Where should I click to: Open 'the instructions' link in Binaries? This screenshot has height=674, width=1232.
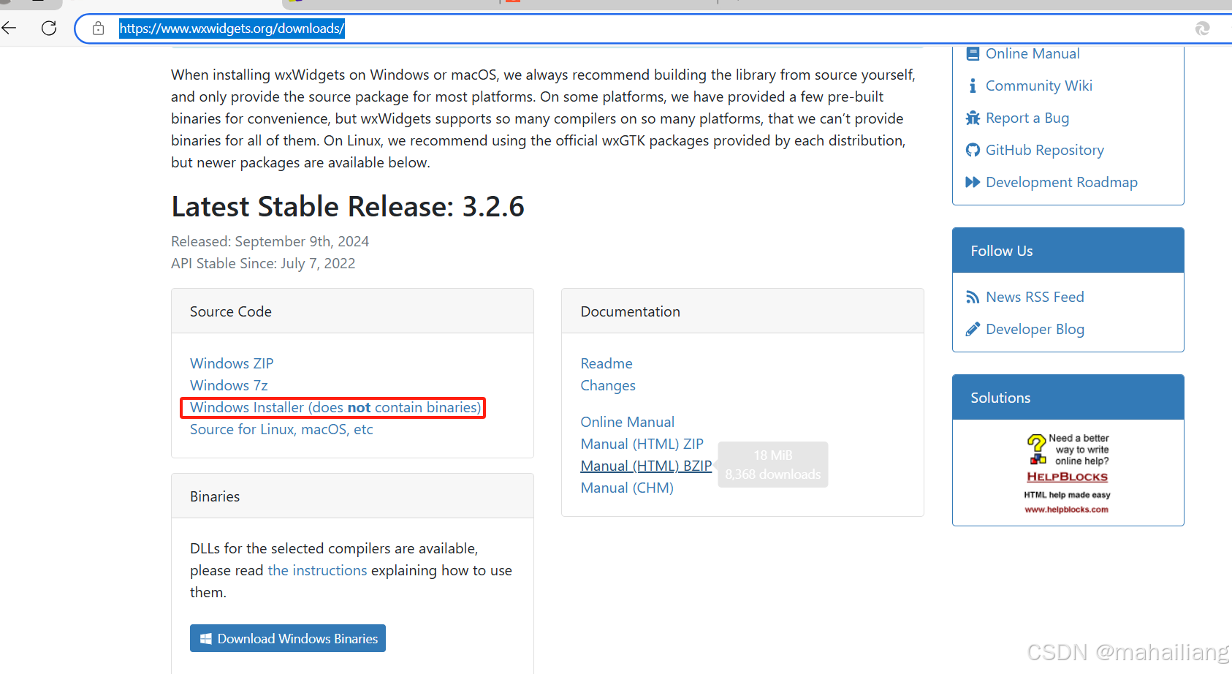(x=317, y=570)
